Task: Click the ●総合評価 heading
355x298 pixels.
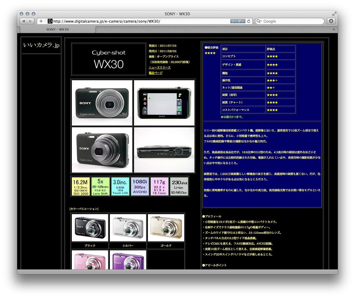Action: click(x=211, y=48)
